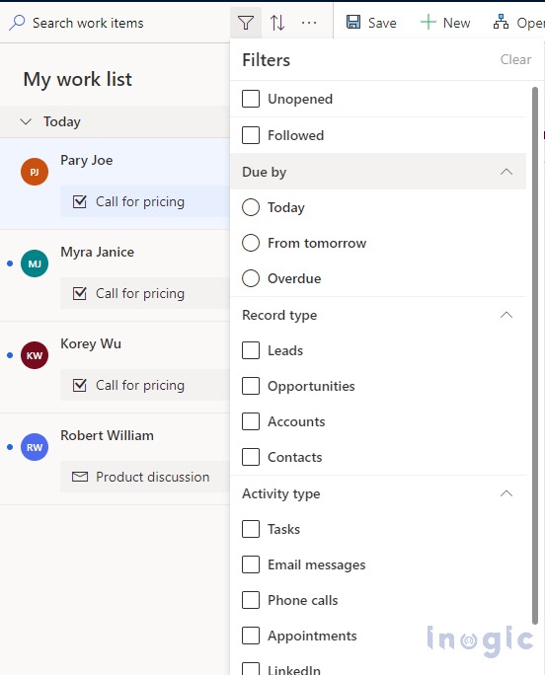Click the RW avatar for Robert William
The width and height of the screenshot is (545, 675).
(x=35, y=447)
